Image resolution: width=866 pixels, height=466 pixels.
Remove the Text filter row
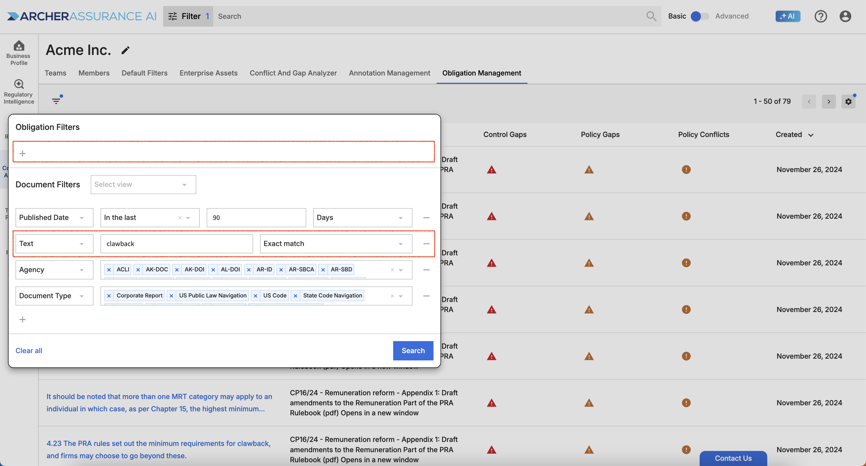[x=426, y=244]
